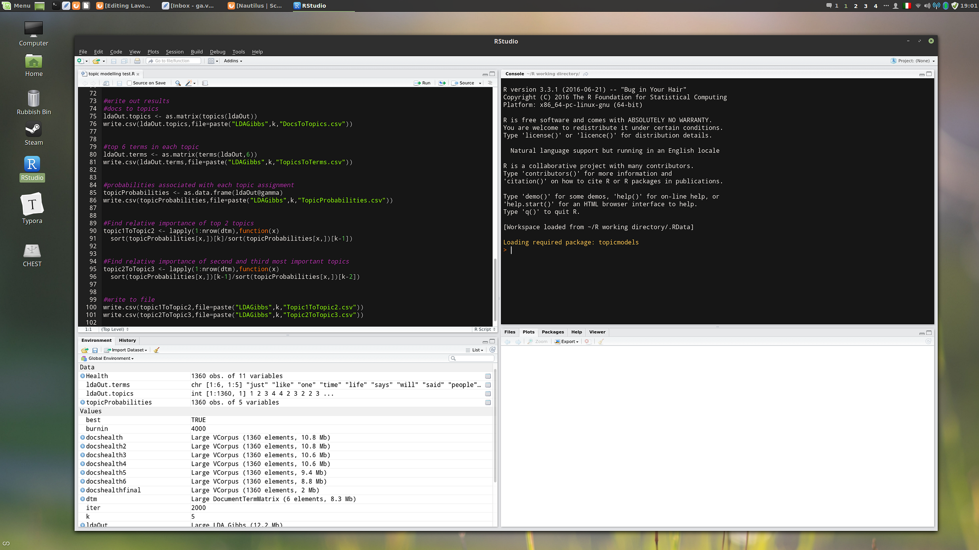Load workspace using open folder icon in Environment
The height and width of the screenshot is (550, 979).
85,350
